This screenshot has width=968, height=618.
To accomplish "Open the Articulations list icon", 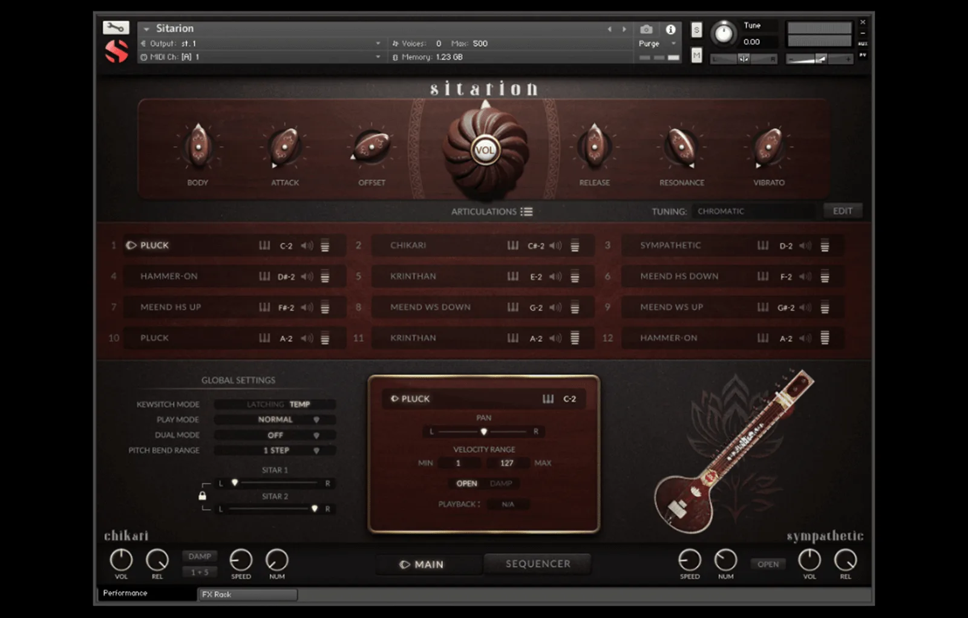I will click(x=527, y=212).
